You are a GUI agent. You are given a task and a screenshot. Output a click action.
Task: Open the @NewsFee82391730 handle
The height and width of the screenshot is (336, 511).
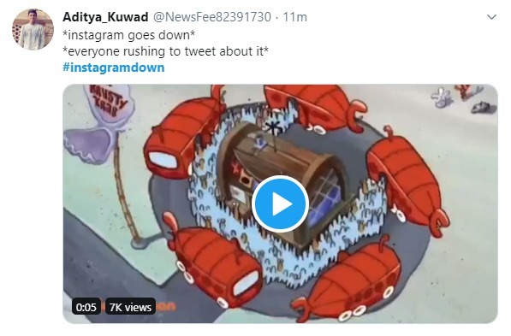[211, 17]
